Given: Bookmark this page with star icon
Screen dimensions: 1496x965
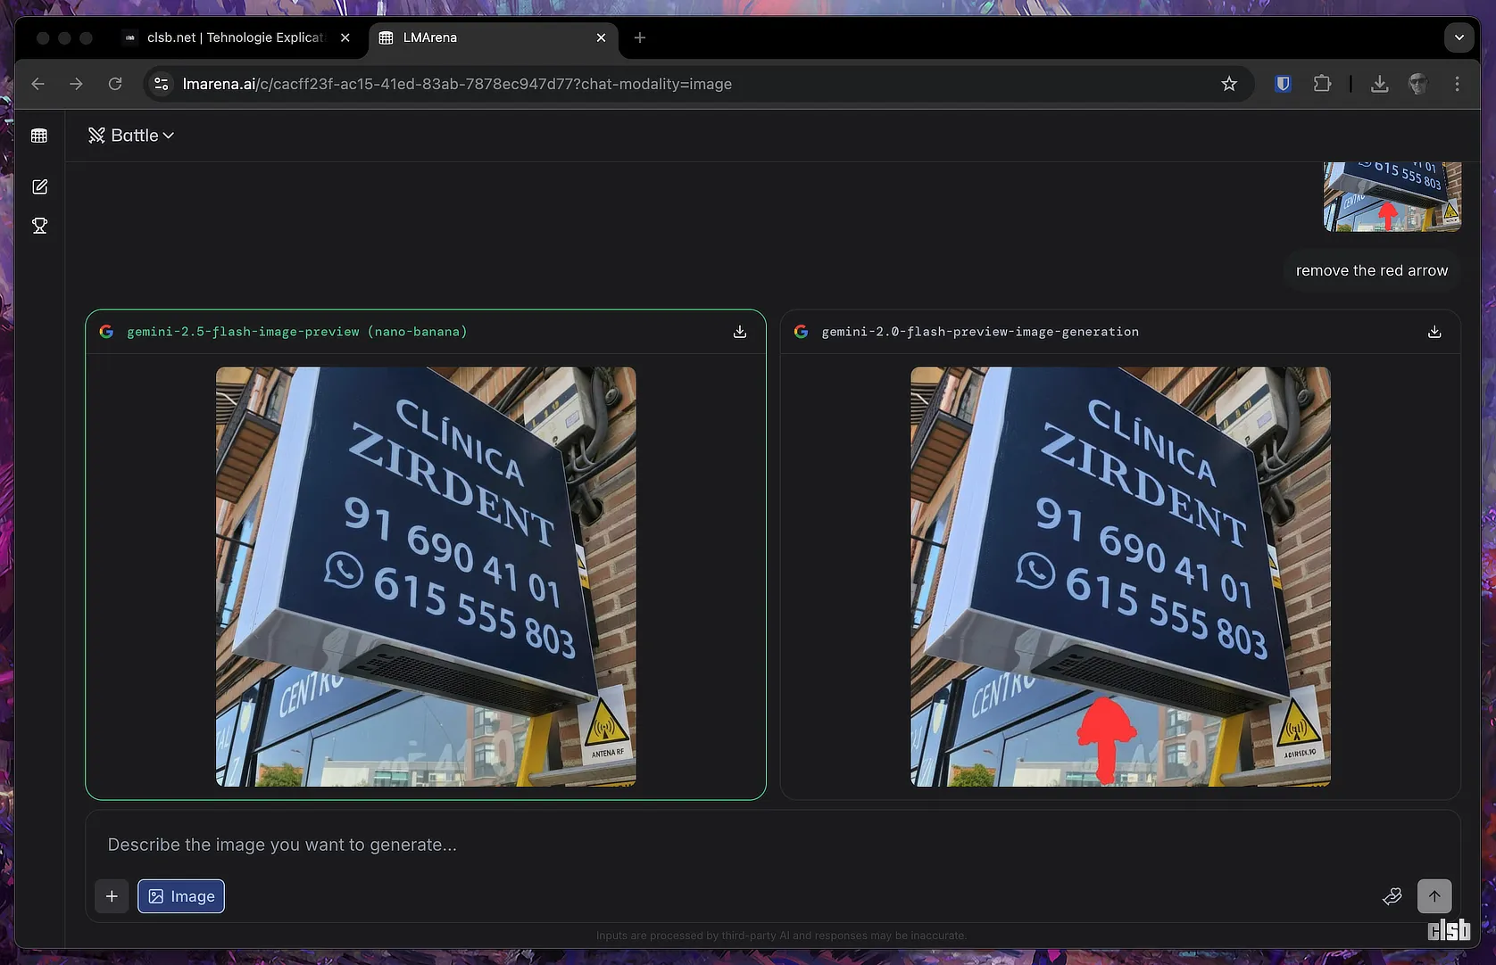Looking at the screenshot, I should (x=1229, y=84).
